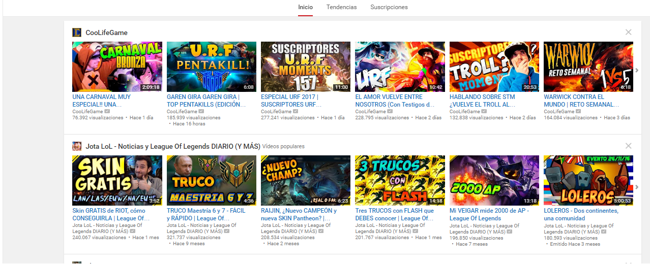The width and height of the screenshot is (650, 264).
Task: Dismiss the Jota LoL recommendation section
Action: tap(628, 146)
